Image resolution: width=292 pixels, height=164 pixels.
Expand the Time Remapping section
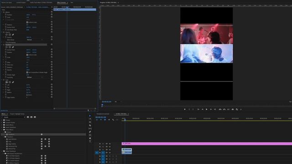pyautogui.click(x=2, y=42)
